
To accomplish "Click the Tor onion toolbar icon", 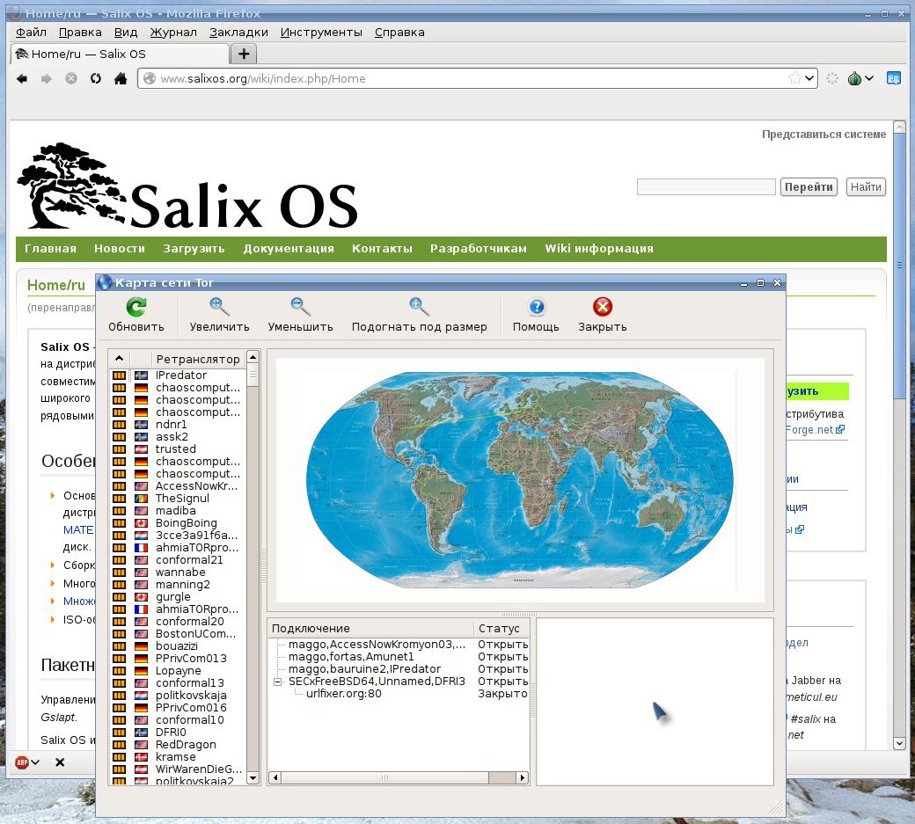I will tap(854, 78).
